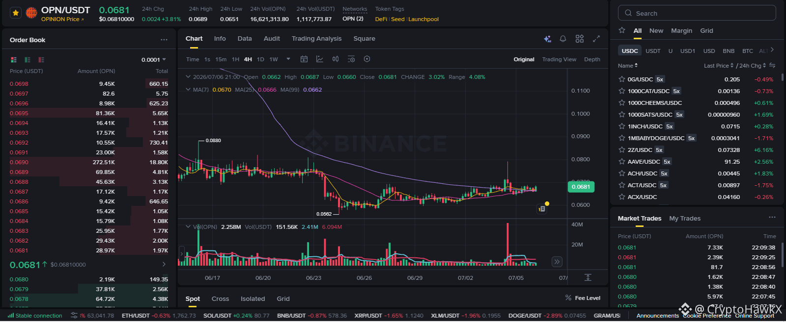Change candlestick chart style
The height and width of the screenshot is (322, 786).
tap(336, 59)
